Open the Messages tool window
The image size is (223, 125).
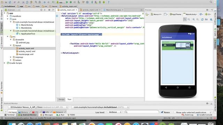coord(47,115)
